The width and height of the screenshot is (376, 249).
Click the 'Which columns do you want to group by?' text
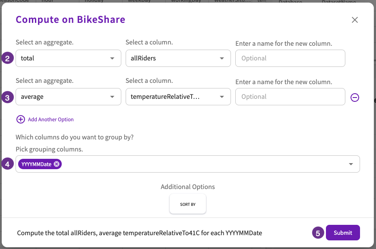[75, 137]
